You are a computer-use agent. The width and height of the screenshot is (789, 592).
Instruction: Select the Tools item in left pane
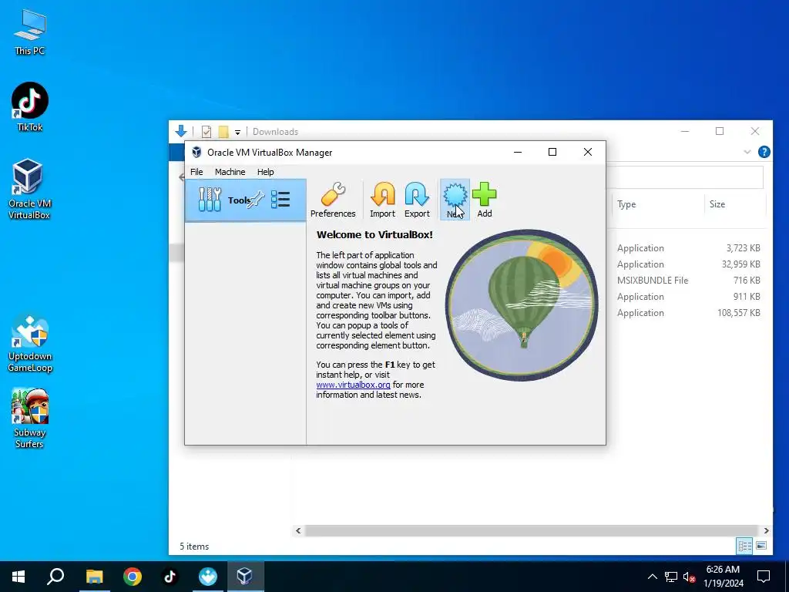click(246, 200)
